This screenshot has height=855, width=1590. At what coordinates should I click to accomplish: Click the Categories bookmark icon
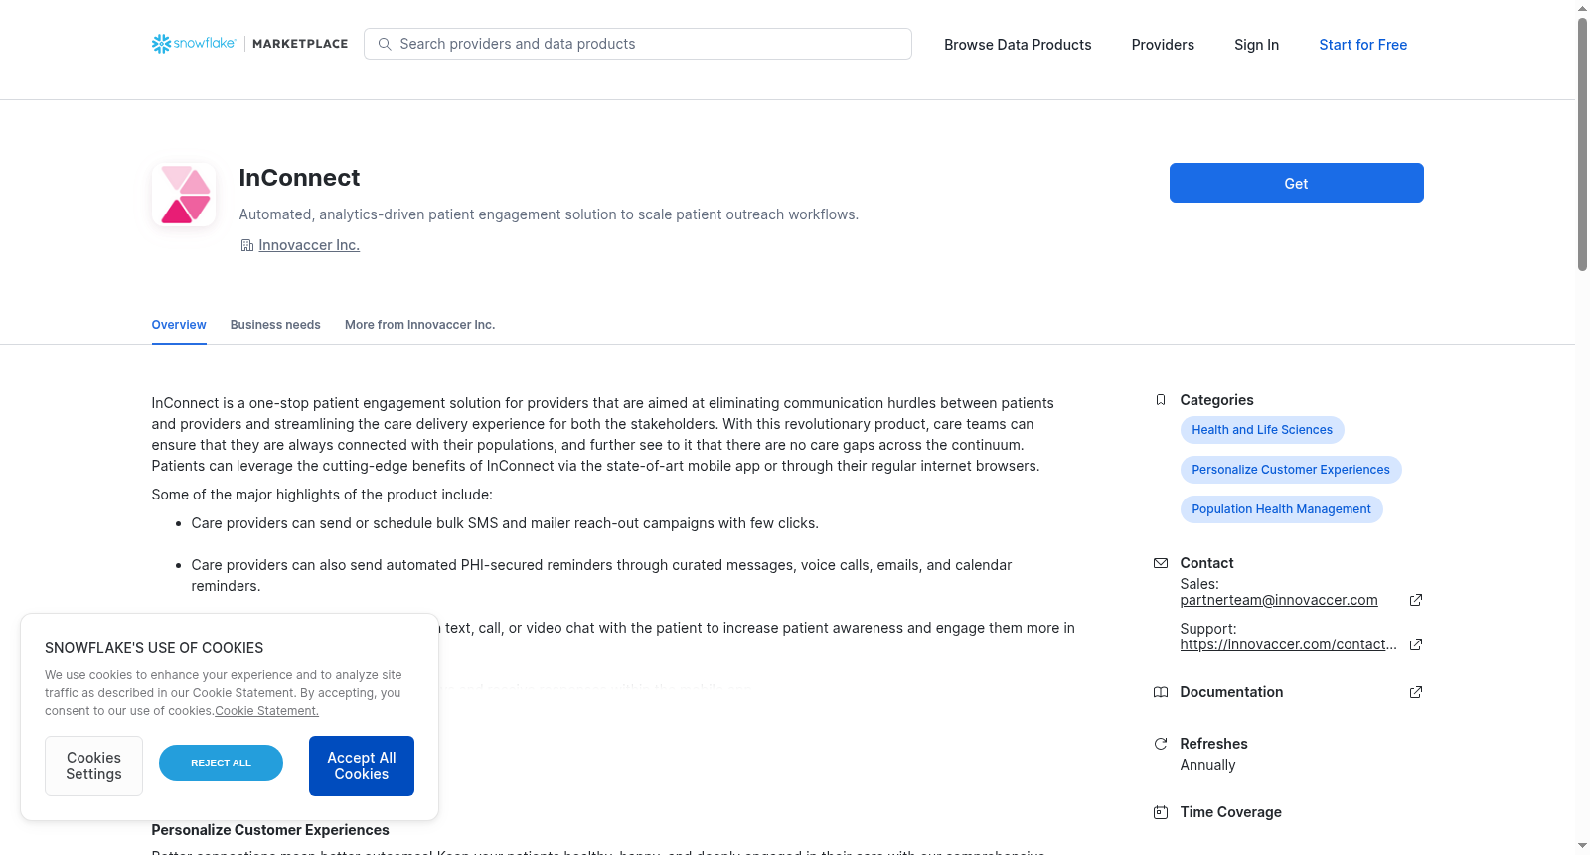[1161, 400]
